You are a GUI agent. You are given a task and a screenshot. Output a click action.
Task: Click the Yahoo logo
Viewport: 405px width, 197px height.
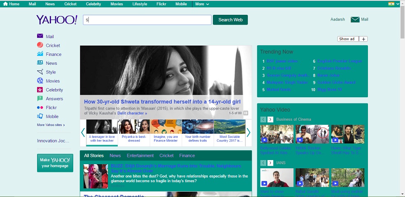[56, 20]
